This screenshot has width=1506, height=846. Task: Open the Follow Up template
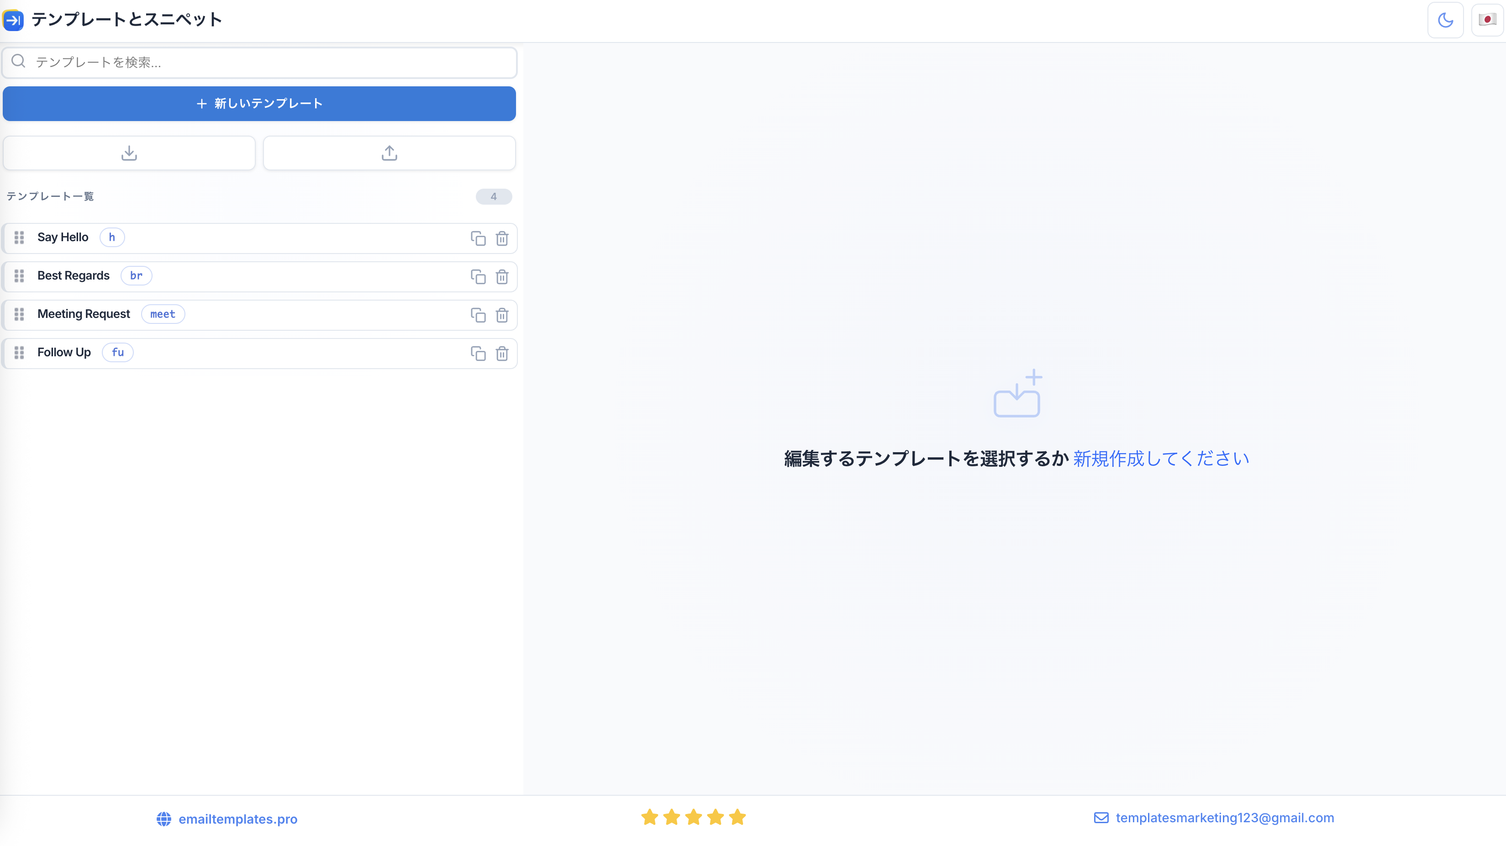(64, 353)
